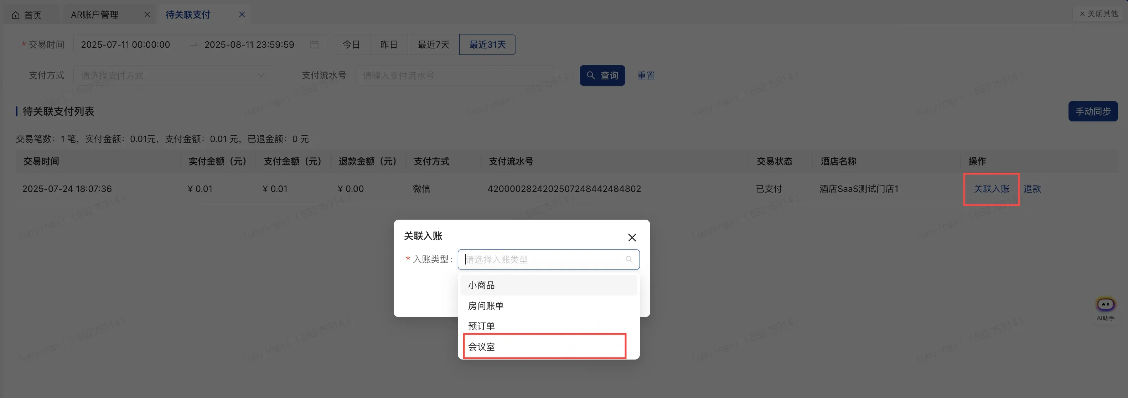1128x398 pixels.
Task: Click the 微信 payment method cell
Action: point(421,189)
